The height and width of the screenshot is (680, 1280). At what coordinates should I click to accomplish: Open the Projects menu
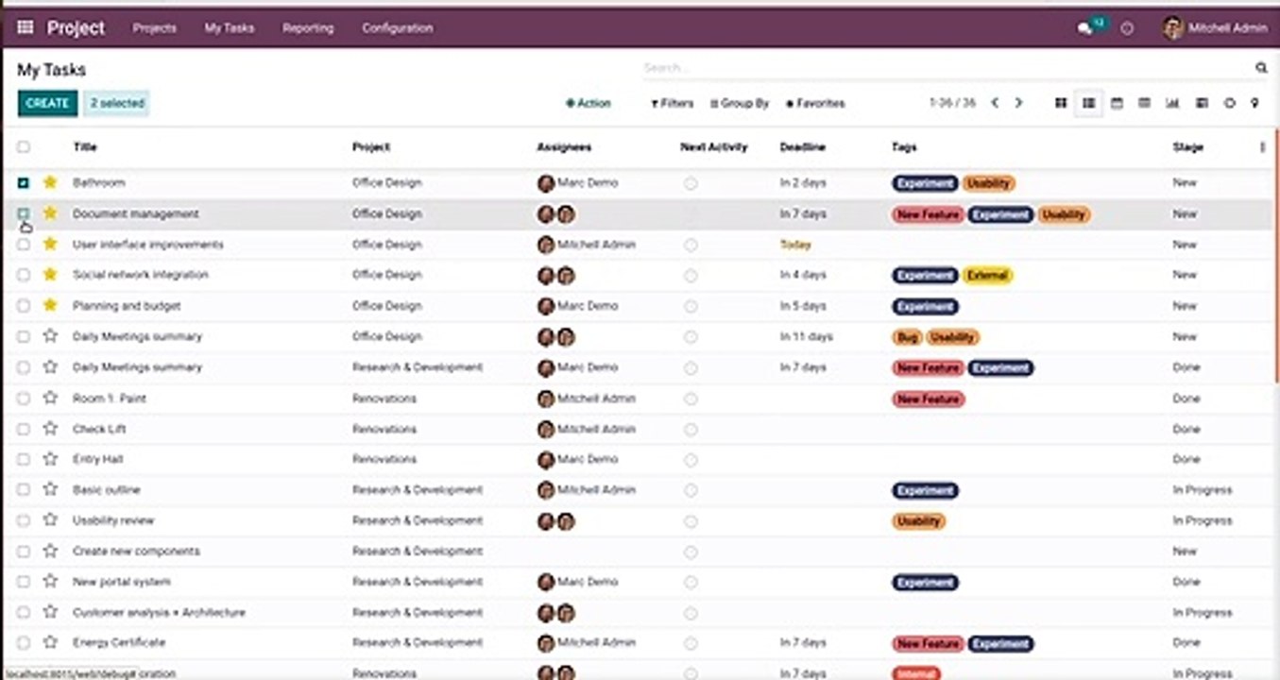(154, 28)
